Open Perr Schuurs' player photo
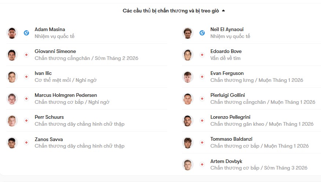Screen dimensions: 321x182 coord(12,121)
